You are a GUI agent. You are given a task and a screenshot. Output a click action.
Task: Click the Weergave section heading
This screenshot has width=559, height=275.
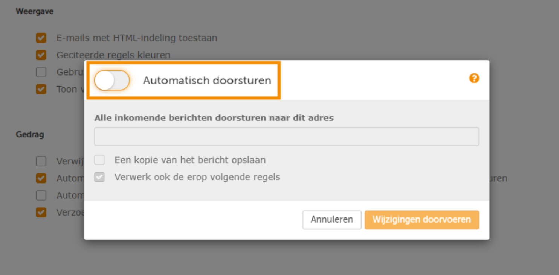click(x=34, y=11)
